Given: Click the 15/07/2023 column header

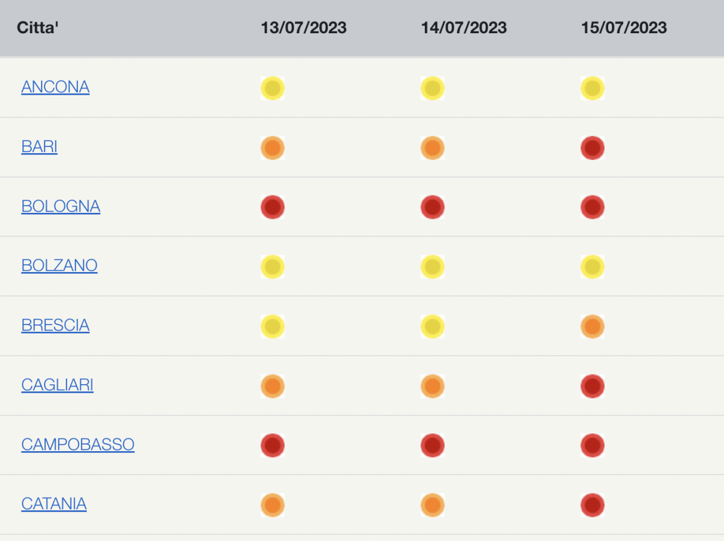Looking at the screenshot, I should 624,28.
